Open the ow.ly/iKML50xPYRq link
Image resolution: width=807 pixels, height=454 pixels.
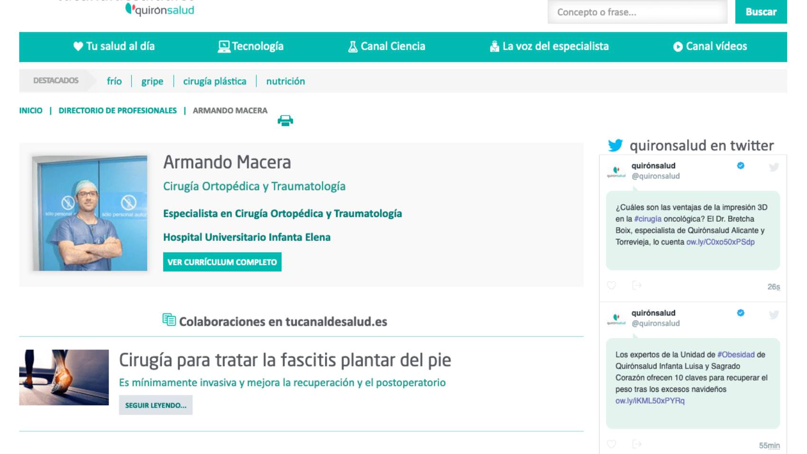point(650,401)
